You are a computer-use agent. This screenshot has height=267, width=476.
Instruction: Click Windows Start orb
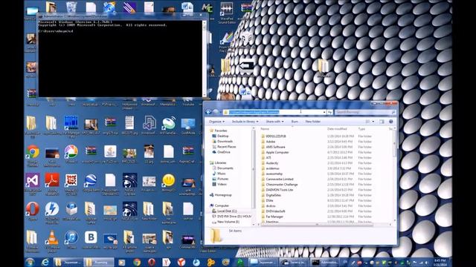tap(30, 262)
